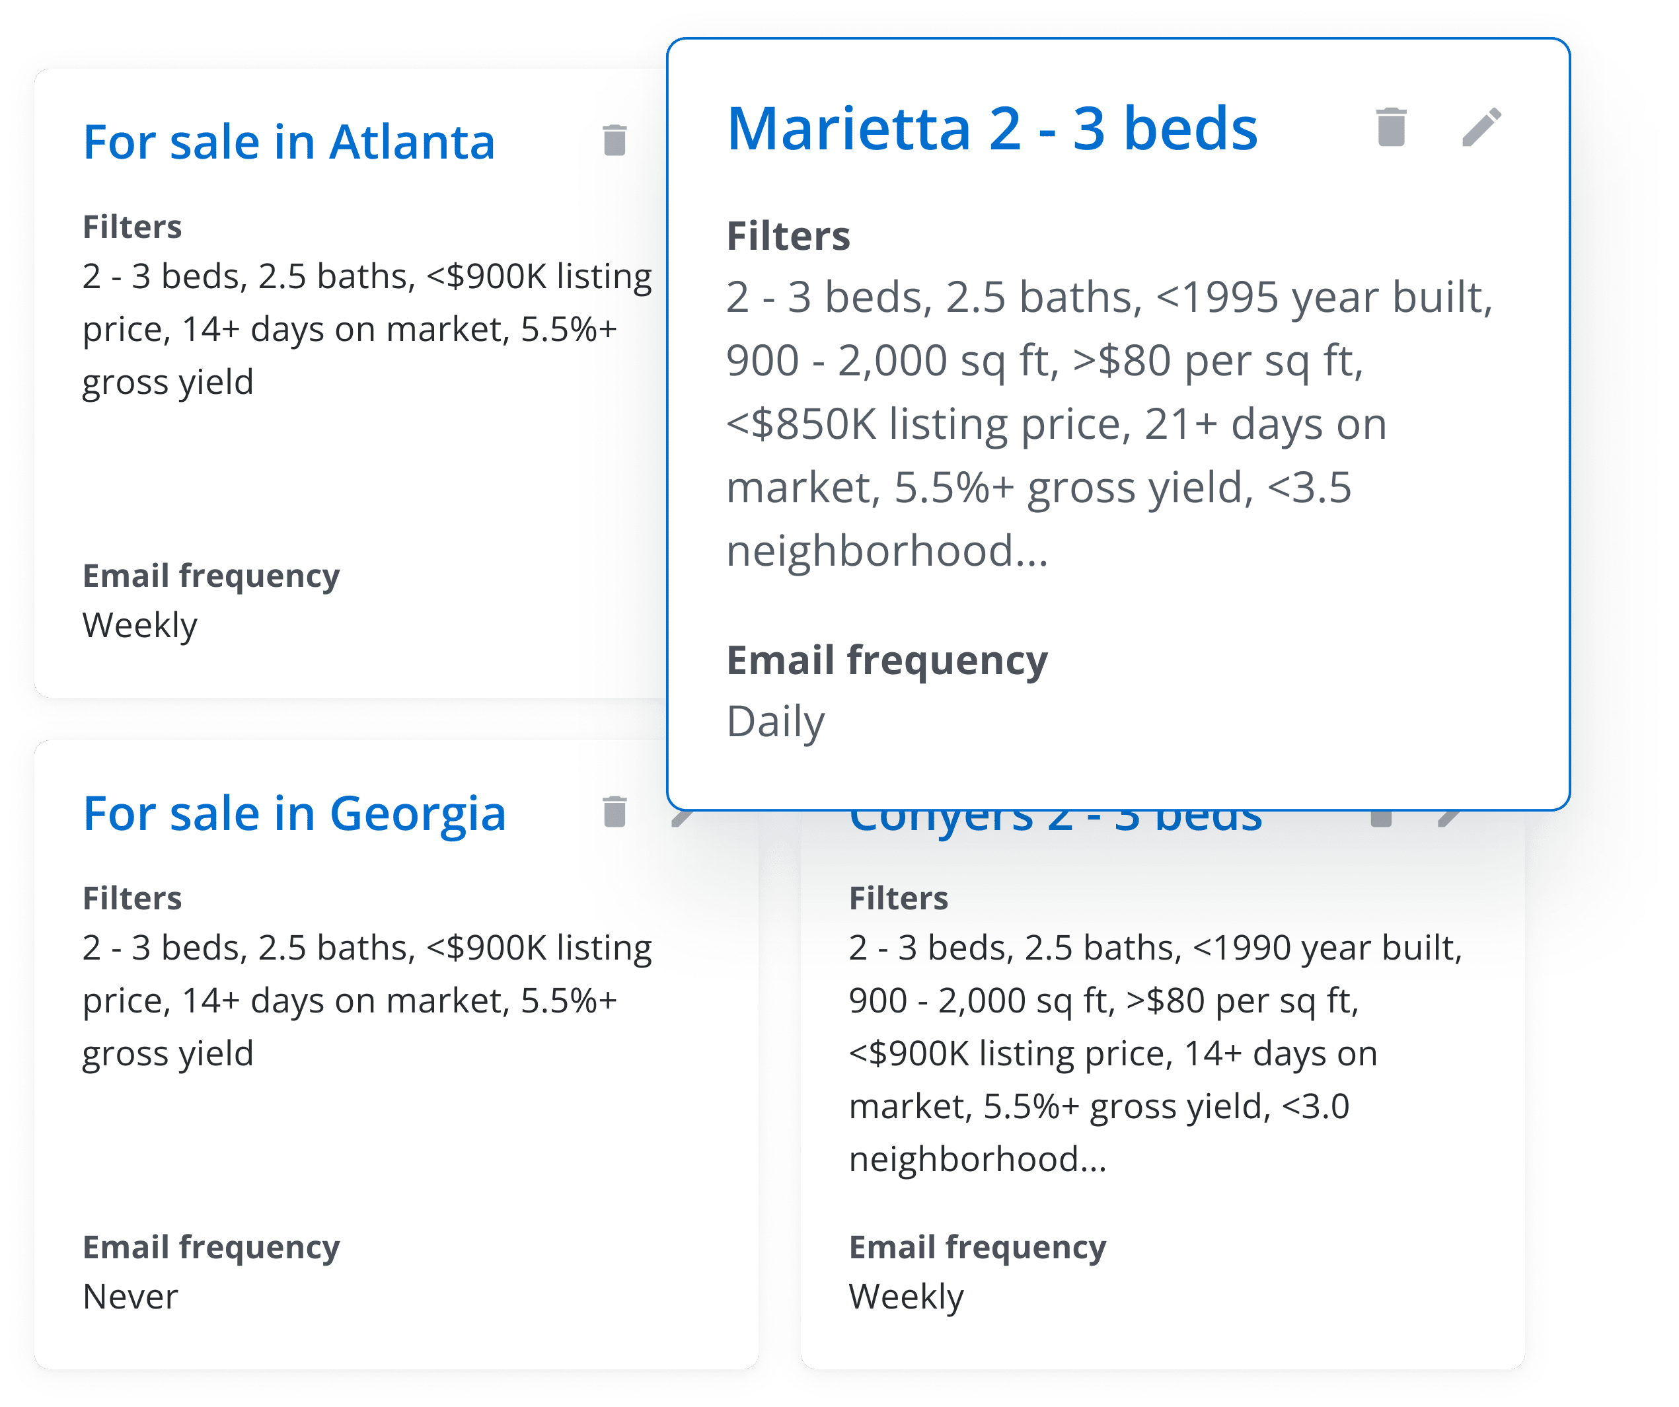This screenshot has width=1679, height=1407.
Task: Edit the Conyers saved search
Action: pos(1449,818)
